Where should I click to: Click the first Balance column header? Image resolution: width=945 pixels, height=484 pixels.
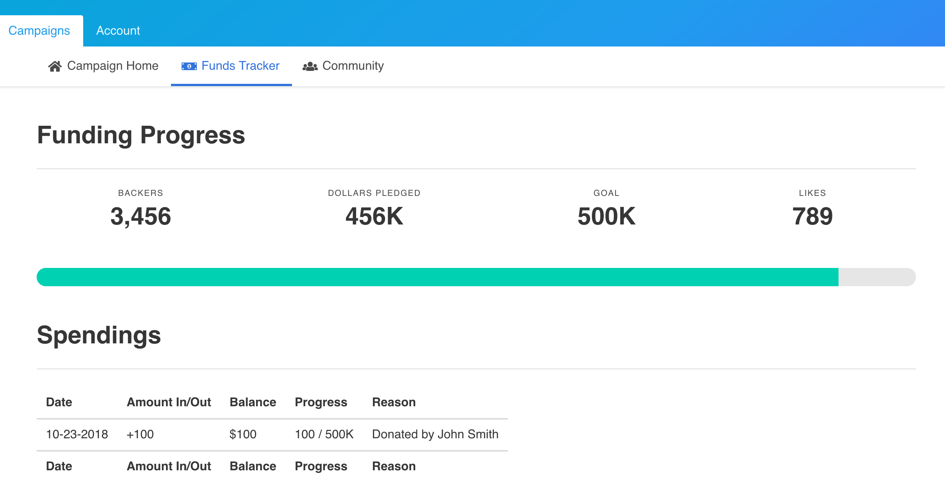[x=253, y=402]
